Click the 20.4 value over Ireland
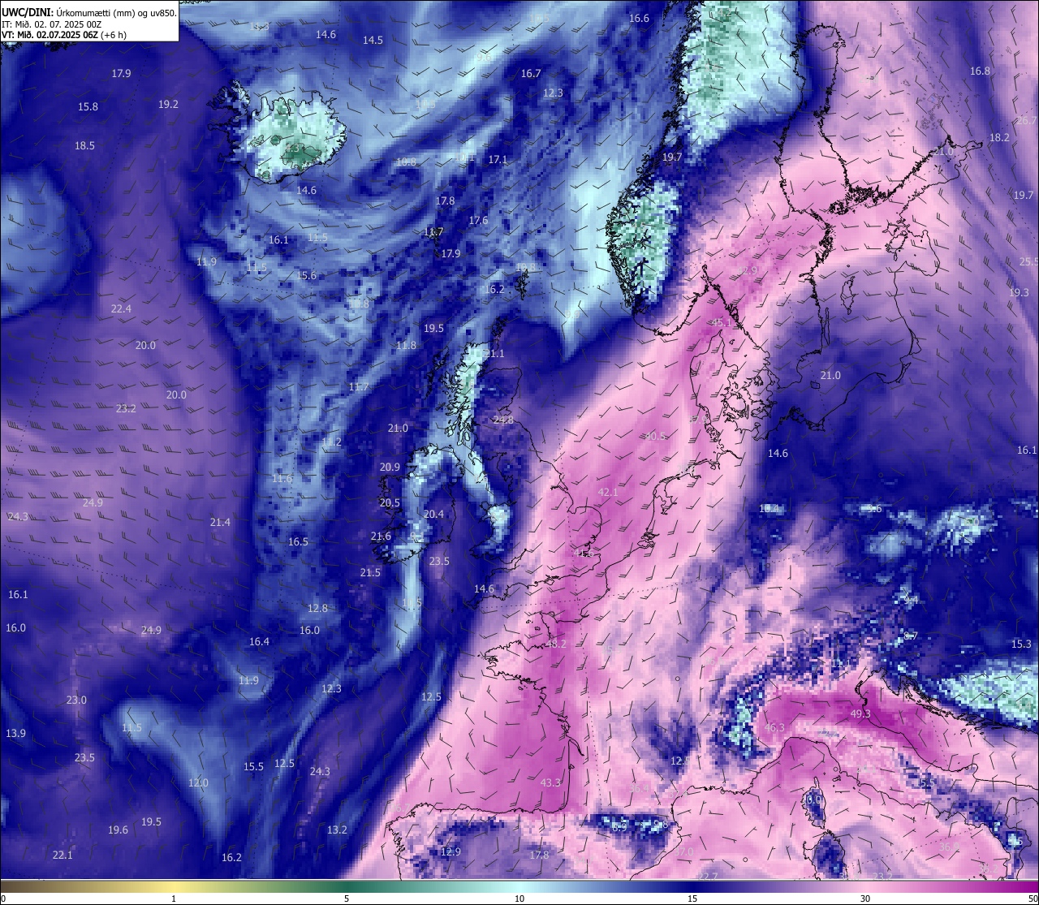The width and height of the screenshot is (1039, 905). (433, 514)
